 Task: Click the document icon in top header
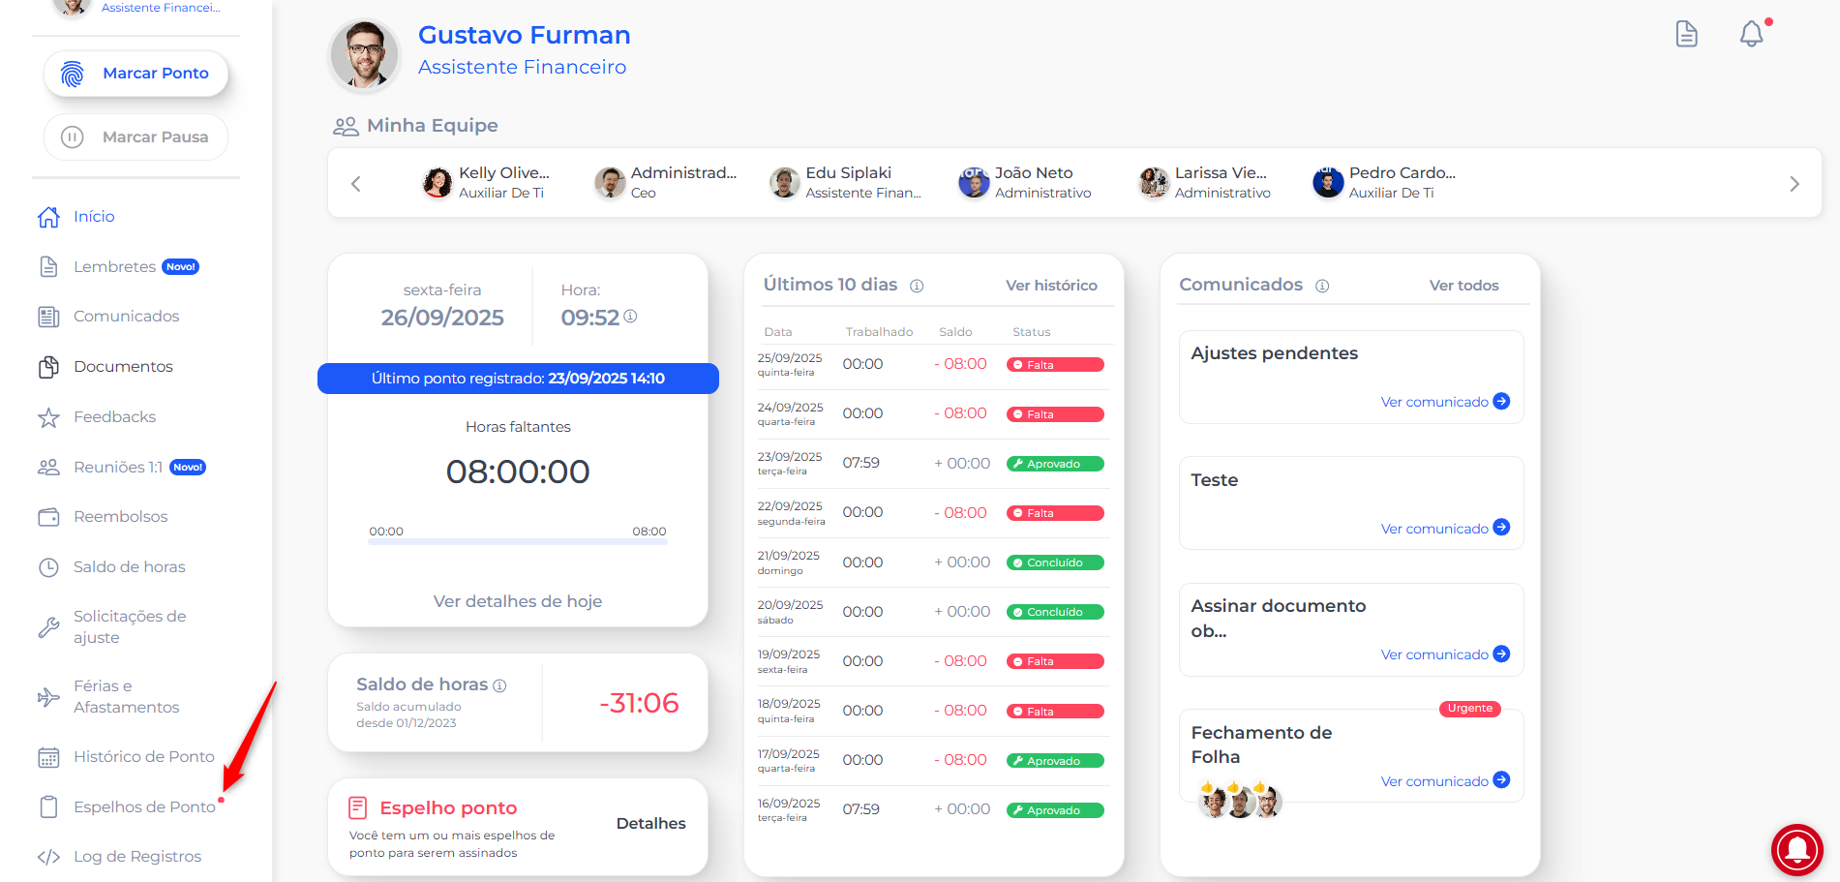click(x=1686, y=34)
